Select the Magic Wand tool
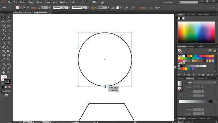Image resolution: width=218 pixels, height=123 pixels. [3, 22]
